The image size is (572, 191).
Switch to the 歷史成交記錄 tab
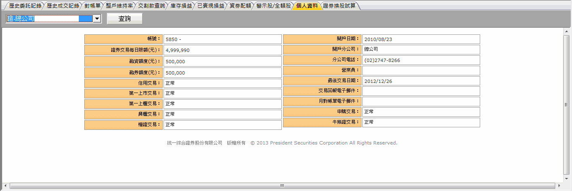tap(63, 6)
